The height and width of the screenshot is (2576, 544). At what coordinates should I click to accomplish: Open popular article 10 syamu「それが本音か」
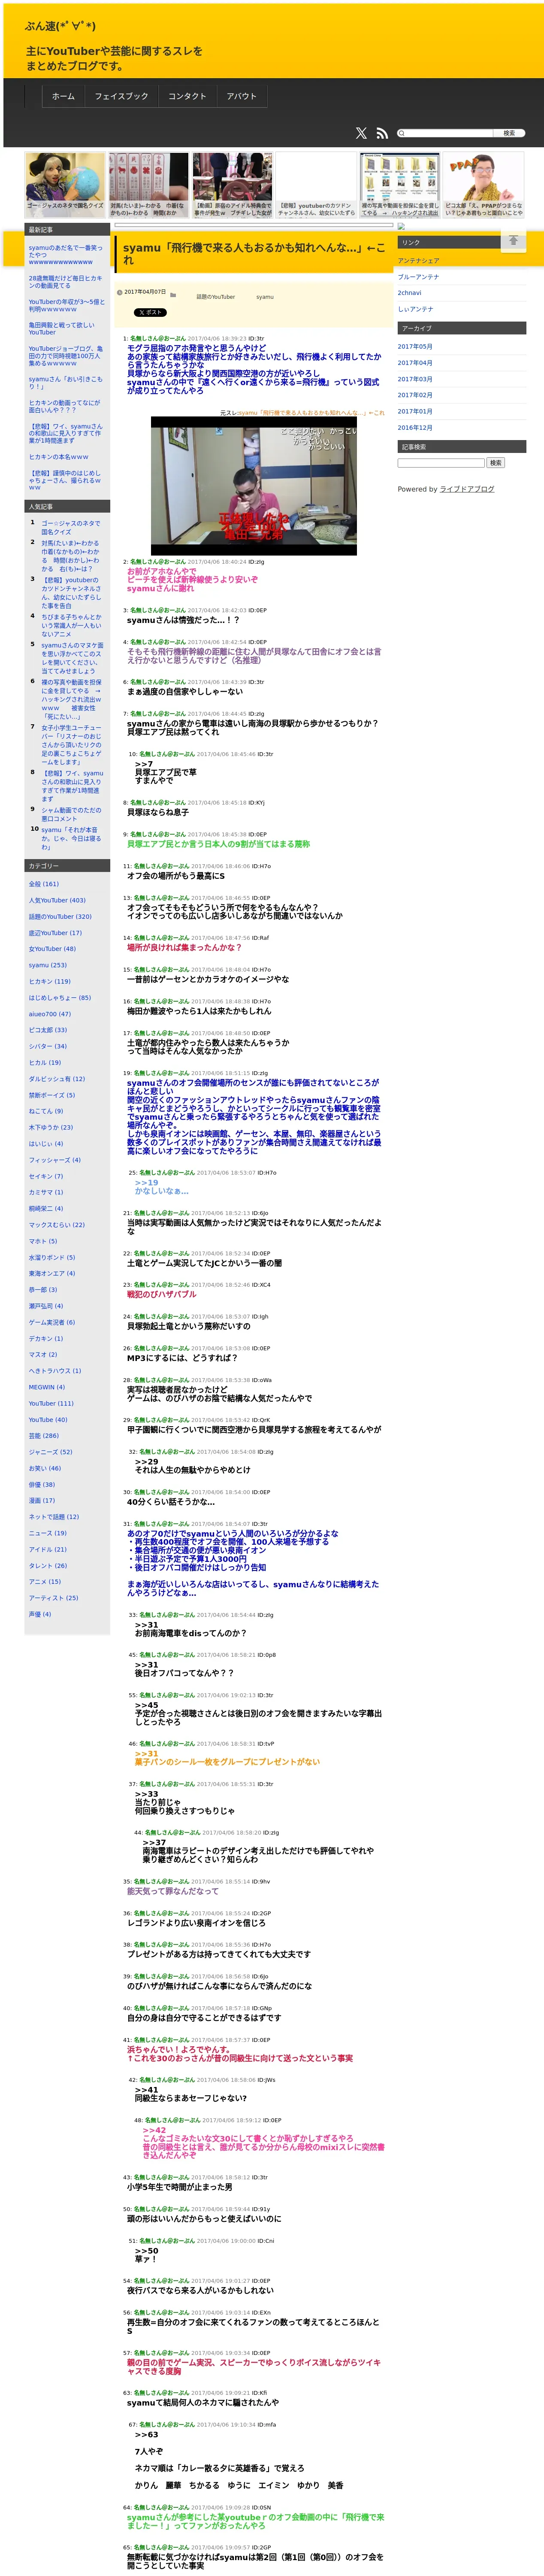click(71, 837)
